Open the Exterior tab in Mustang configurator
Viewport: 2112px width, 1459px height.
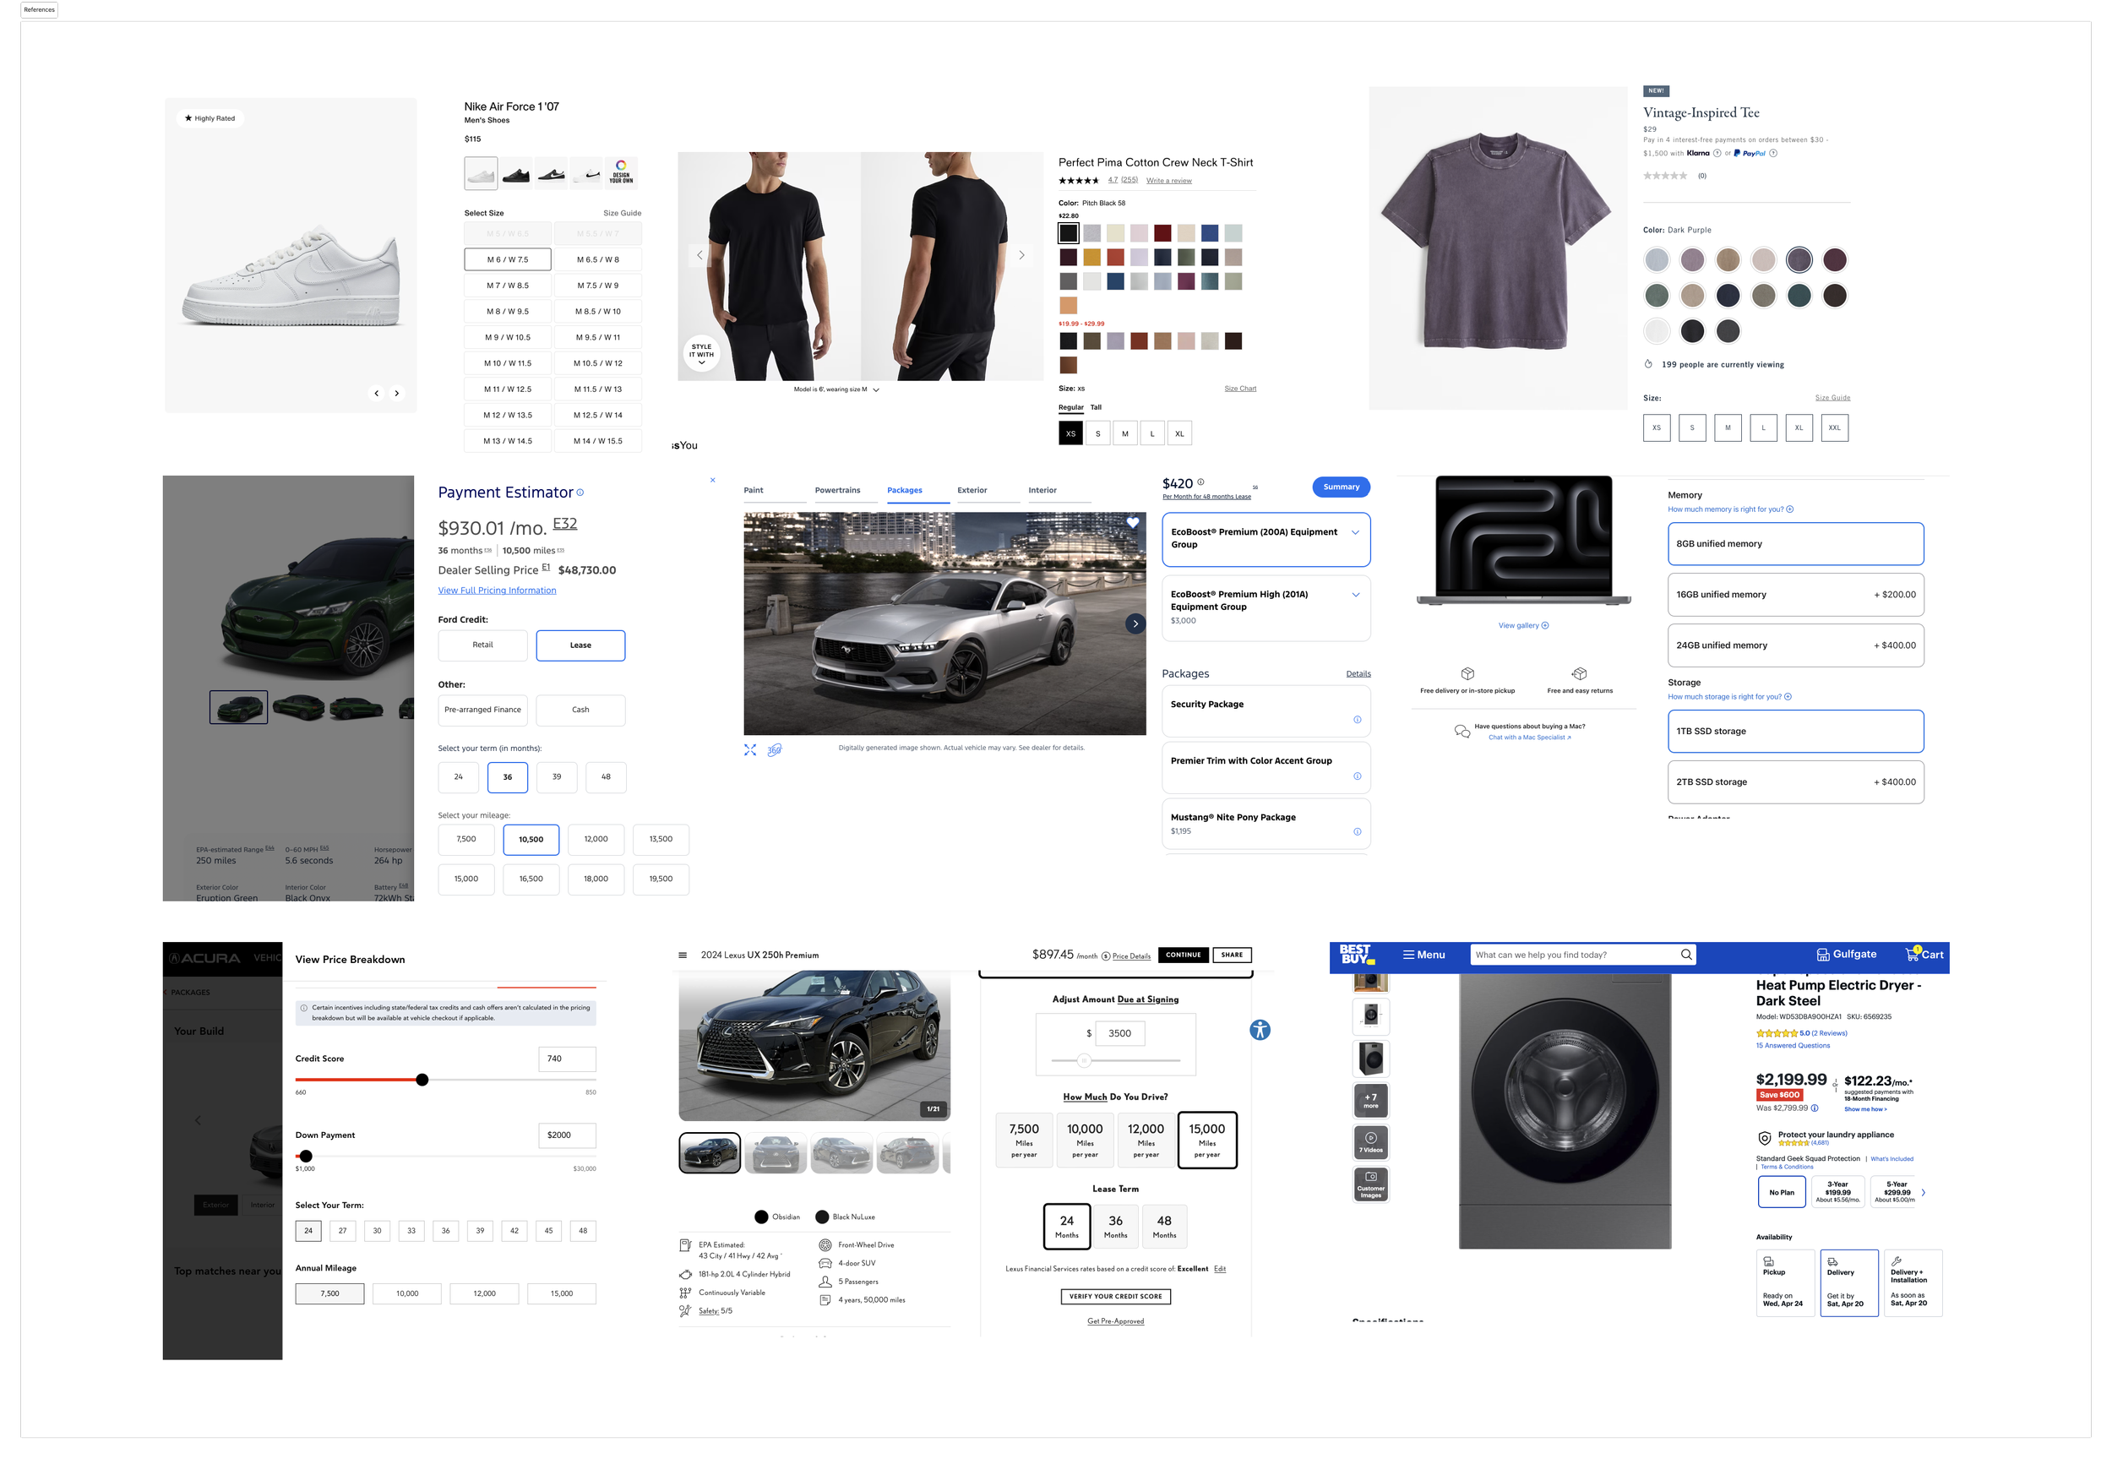972,491
